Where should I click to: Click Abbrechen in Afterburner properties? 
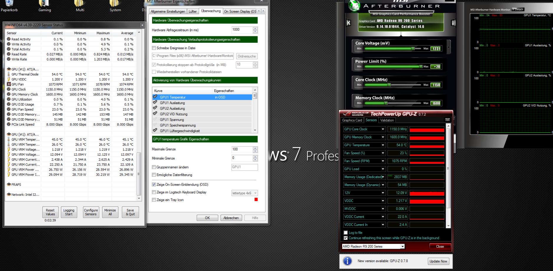[x=231, y=218]
